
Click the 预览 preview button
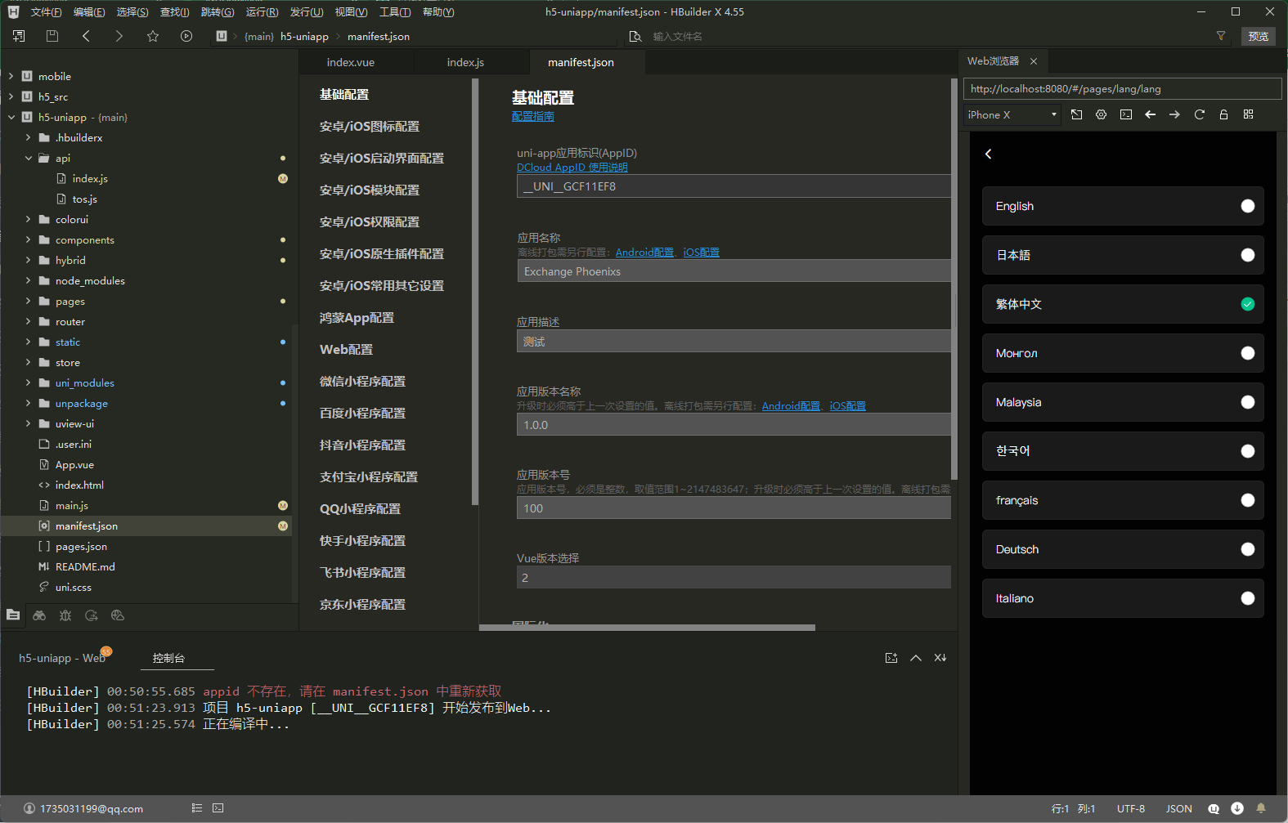point(1259,36)
